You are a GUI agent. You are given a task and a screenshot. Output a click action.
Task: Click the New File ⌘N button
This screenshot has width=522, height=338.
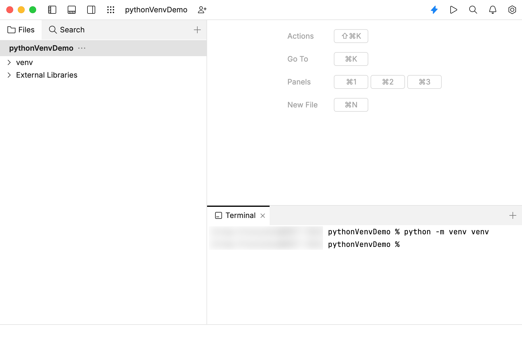351,105
